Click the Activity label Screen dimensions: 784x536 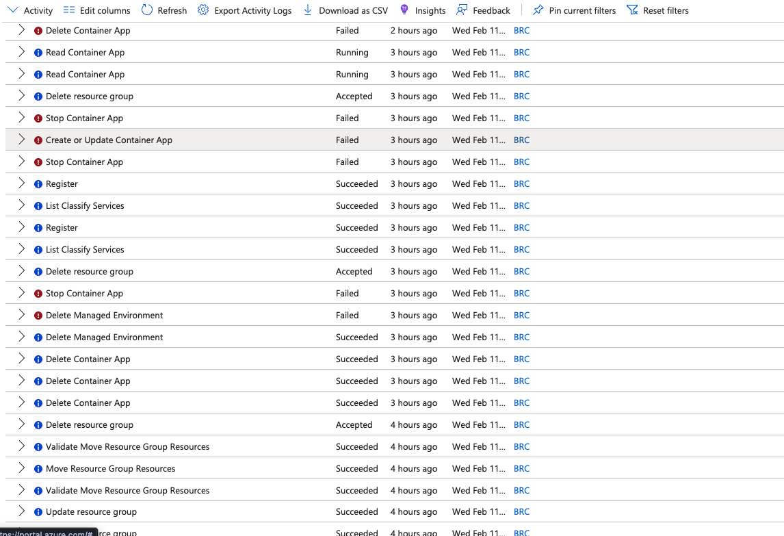tap(38, 10)
